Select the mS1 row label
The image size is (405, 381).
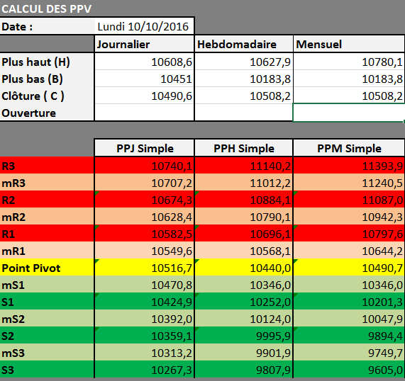tap(47, 285)
